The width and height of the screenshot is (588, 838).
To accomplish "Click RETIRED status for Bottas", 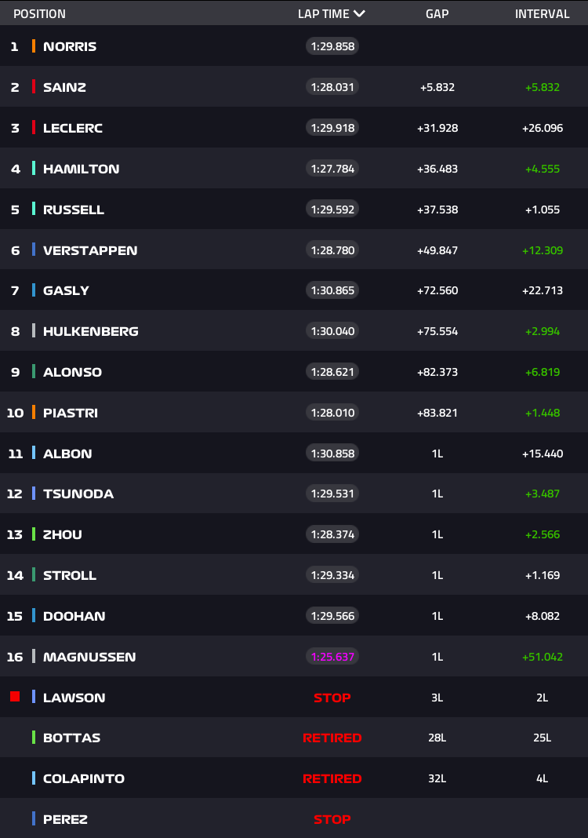I will click(332, 738).
